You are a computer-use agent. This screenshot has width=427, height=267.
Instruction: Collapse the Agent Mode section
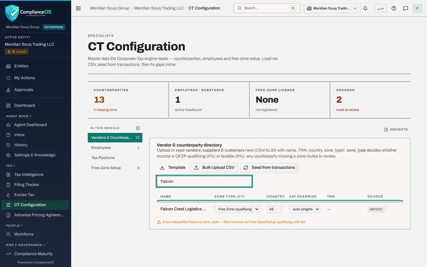click(x=19, y=116)
